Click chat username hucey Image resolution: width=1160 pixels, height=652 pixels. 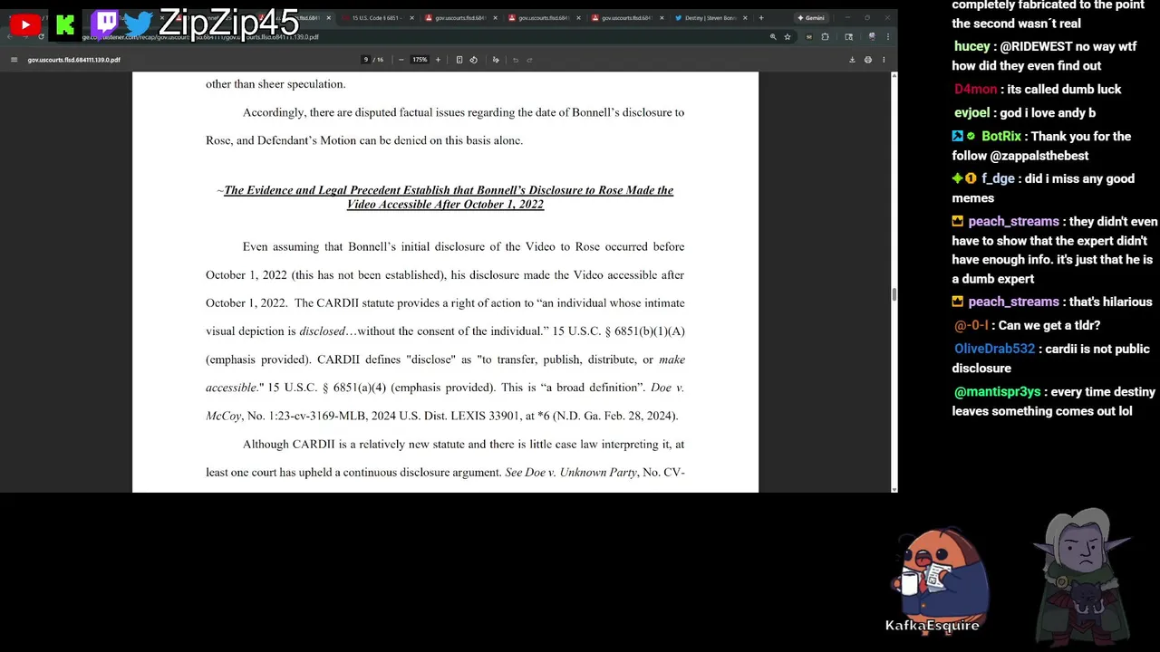(972, 46)
